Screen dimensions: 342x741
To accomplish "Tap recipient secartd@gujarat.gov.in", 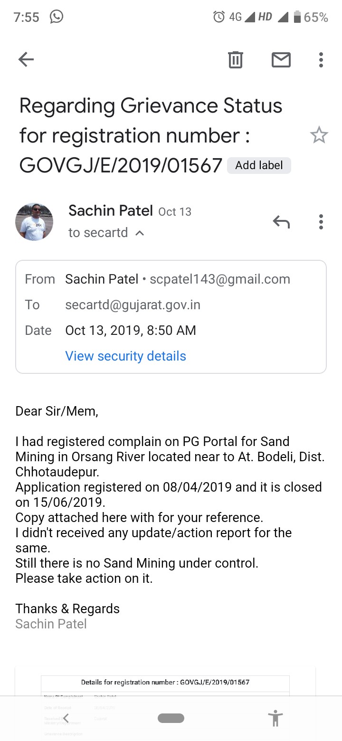I will [x=133, y=304].
